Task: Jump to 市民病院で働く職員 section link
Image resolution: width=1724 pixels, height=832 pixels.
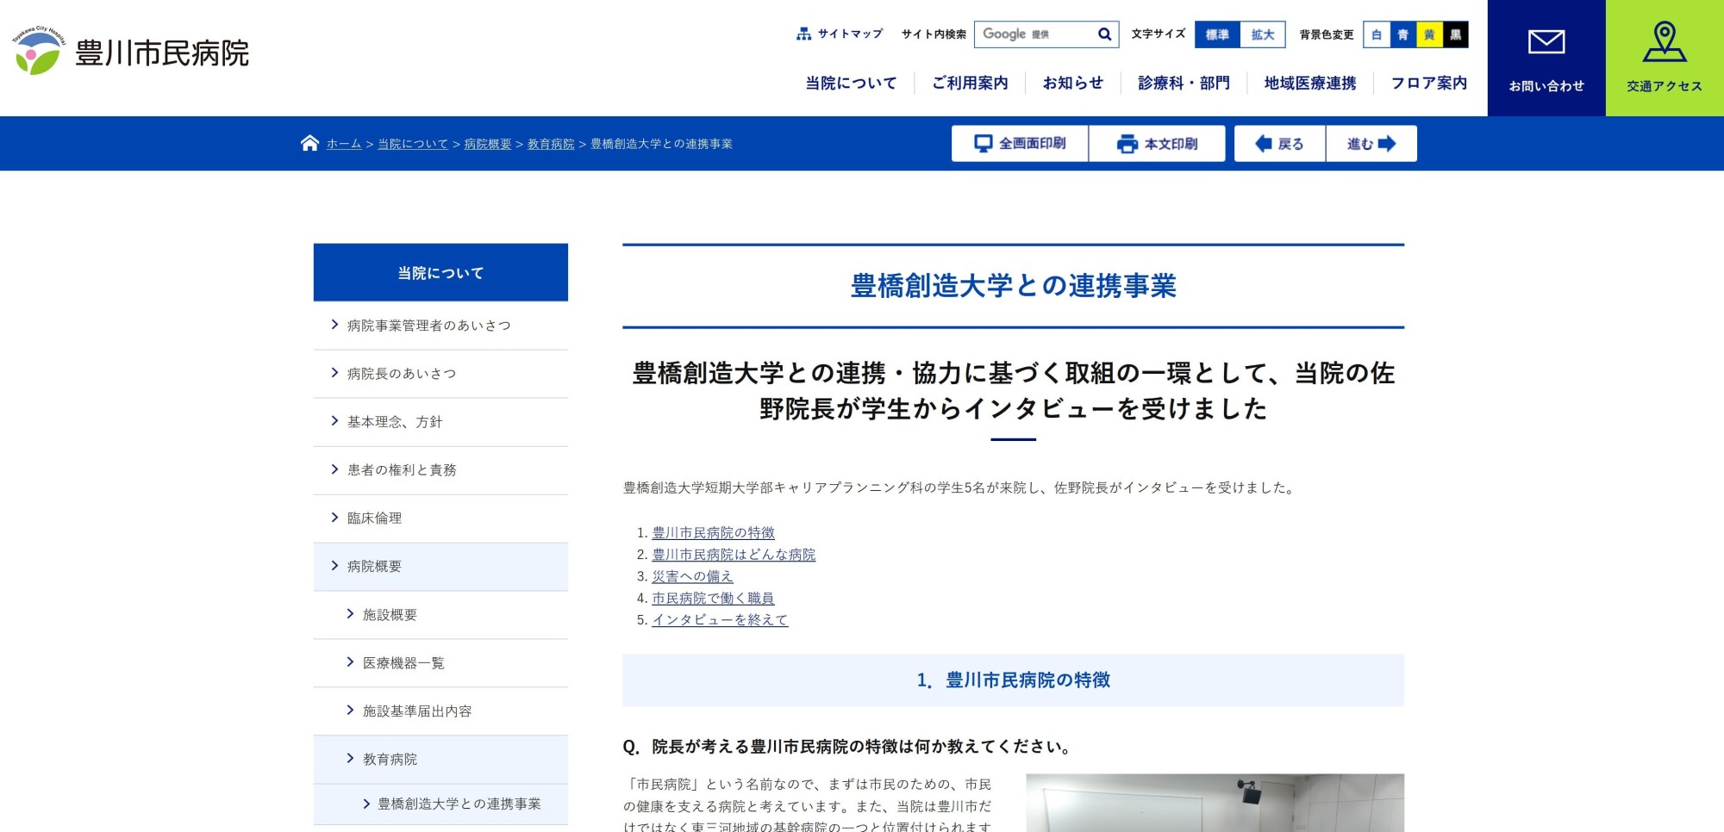Action: point(713,598)
